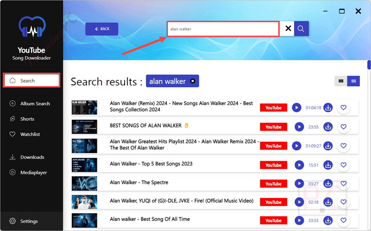Download 'Alan Walker Greatest Hits Playlist 2024'
The image size is (371, 231).
(328, 146)
